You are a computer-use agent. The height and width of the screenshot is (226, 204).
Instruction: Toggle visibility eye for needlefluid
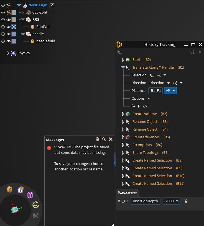pos(9,41)
